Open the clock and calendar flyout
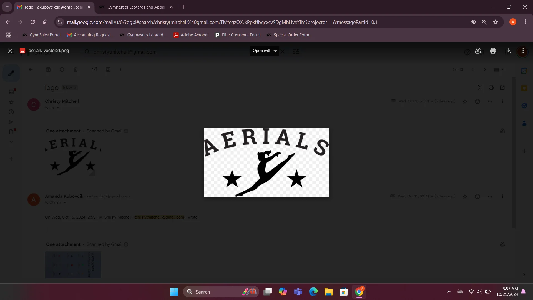 [507, 292]
